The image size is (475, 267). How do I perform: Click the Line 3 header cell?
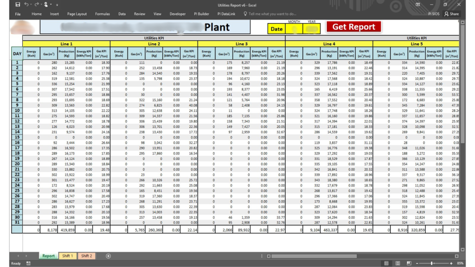click(241, 44)
